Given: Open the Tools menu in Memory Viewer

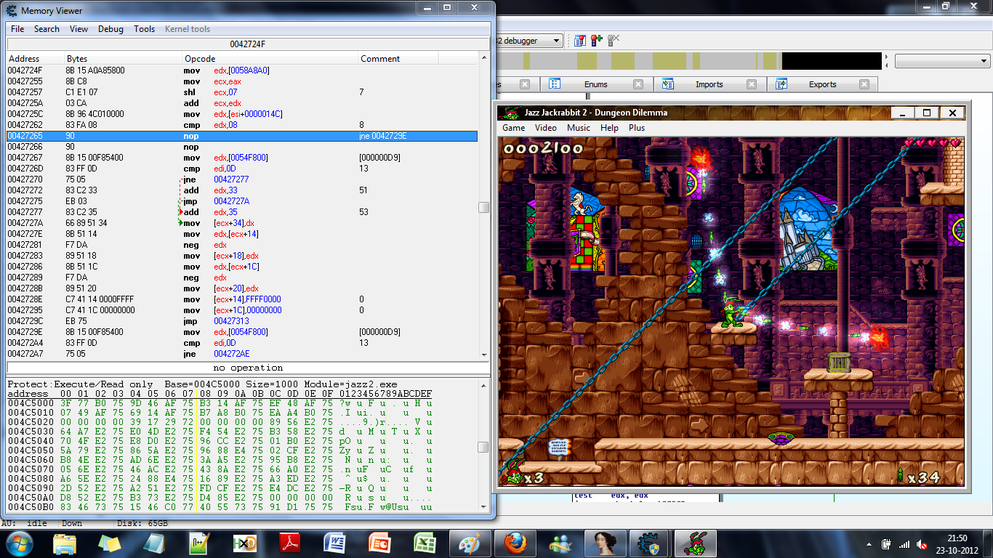Looking at the screenshot, I should (144, 29).
